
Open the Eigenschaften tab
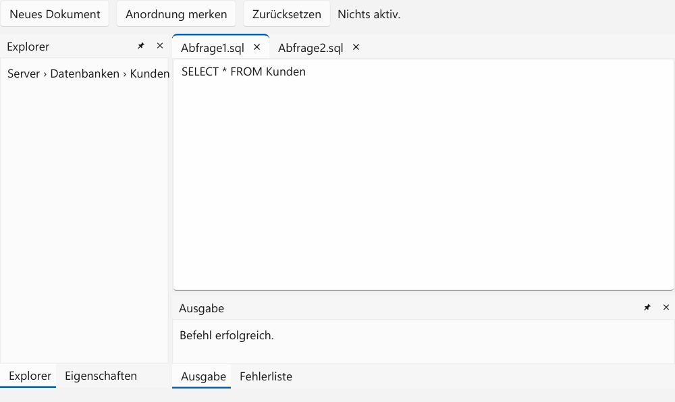[x=101, y=376]
